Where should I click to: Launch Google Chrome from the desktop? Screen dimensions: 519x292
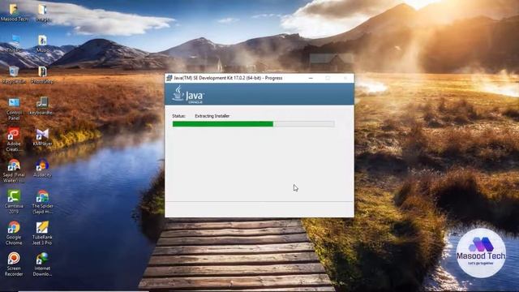pyautogui.click(x=14, y=233)
